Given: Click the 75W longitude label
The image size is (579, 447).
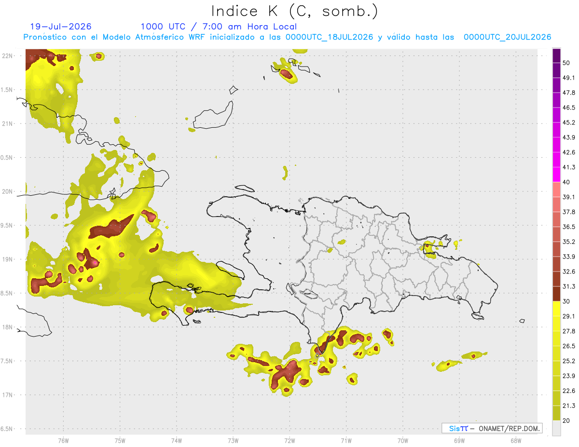Looking at the screenshot, I should coord(120,441).
